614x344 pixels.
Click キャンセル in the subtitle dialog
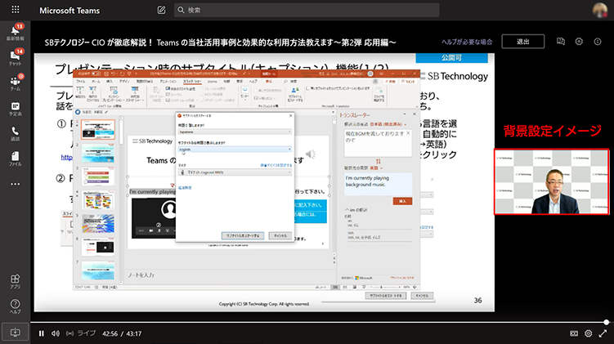click(x=280, y=235)
